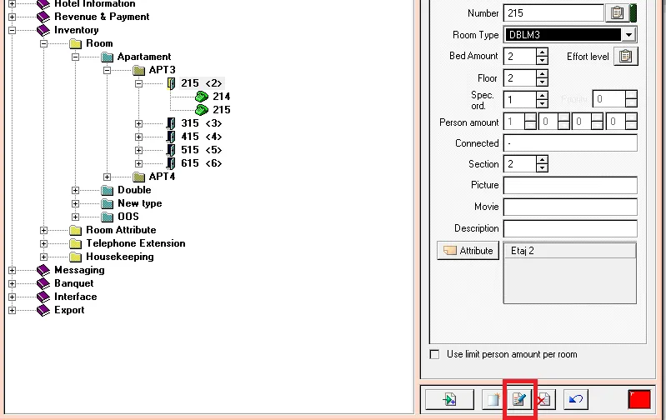Decrease the Section value
The width and height of the screenshot is (666, 420).
point(542,168)
